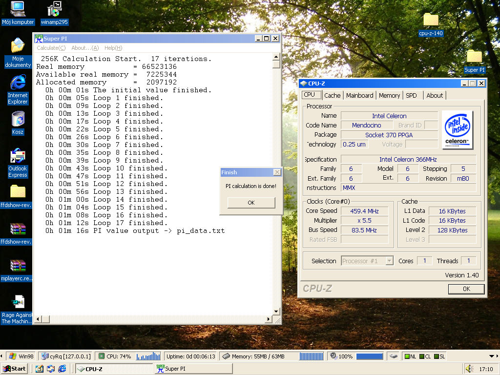Click the 100% disk usage icon
500x375 pixels.
click(x=333, y=356)
